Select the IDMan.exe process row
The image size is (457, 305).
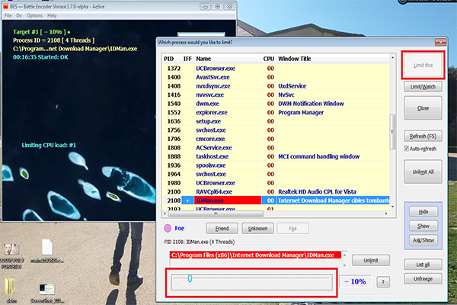276,201
